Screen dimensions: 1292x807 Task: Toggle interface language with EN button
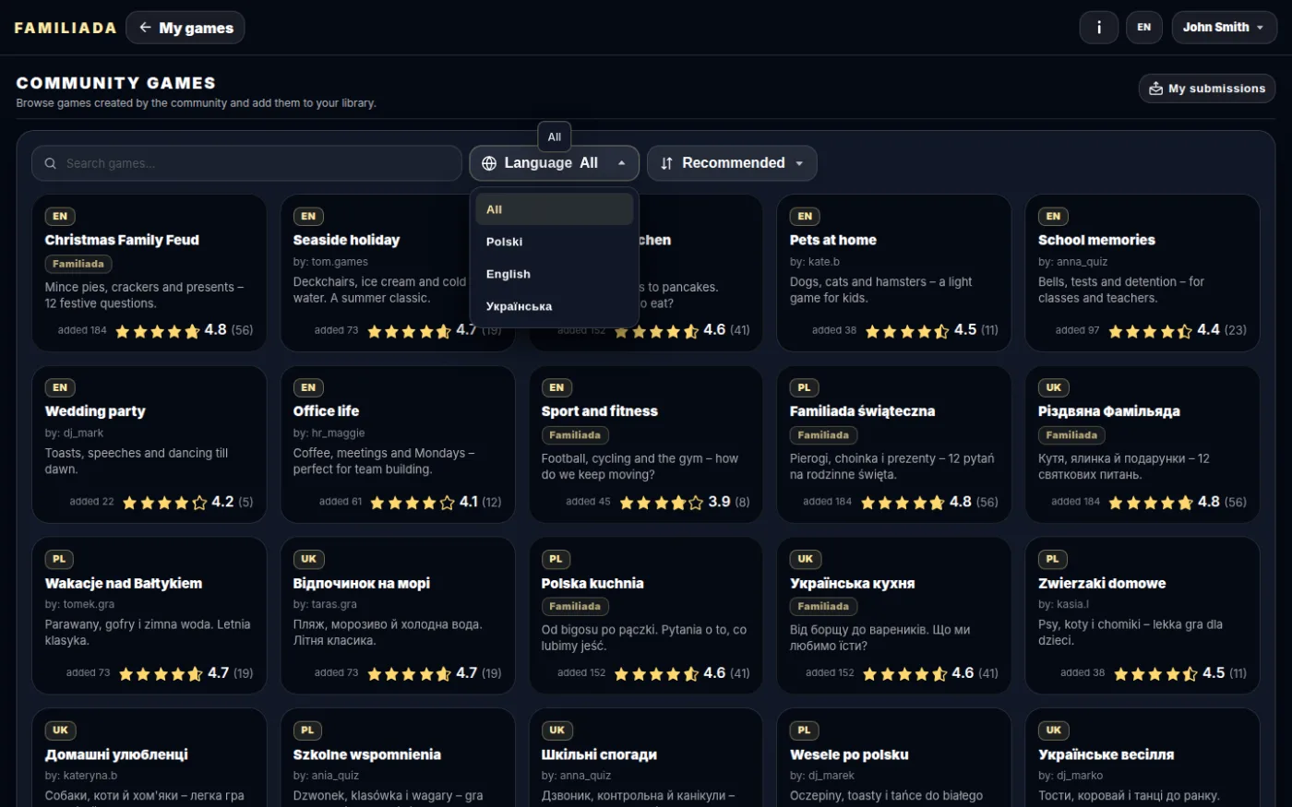coord(1143,28)
